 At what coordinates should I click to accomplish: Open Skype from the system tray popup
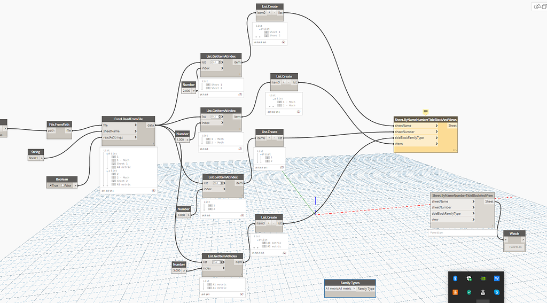pyautogui.click(x=497, y=292)
